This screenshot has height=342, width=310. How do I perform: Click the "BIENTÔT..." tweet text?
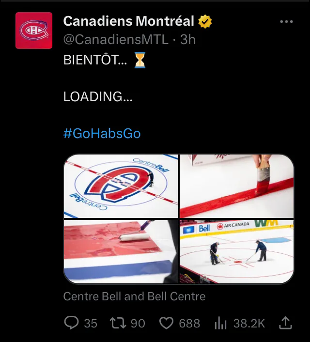click(95, 60)
